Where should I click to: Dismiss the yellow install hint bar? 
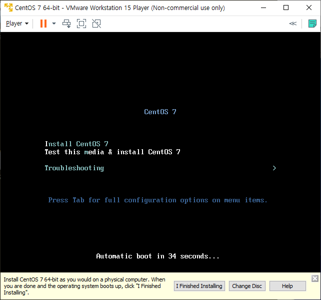tap(315, 278)
